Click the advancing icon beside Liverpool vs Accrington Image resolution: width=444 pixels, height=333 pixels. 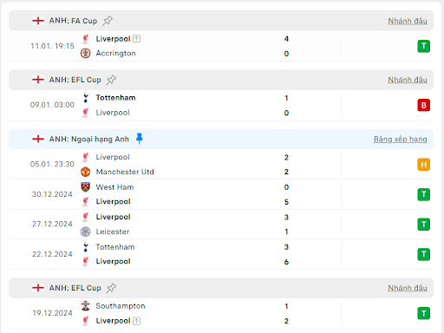pyautogui.click(x=137, y=38)
